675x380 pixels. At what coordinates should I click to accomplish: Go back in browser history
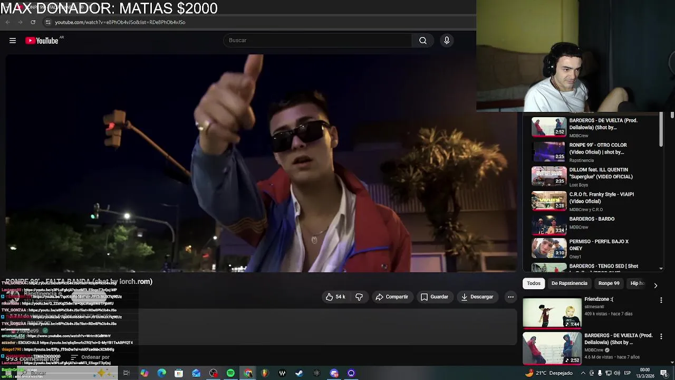7,22
